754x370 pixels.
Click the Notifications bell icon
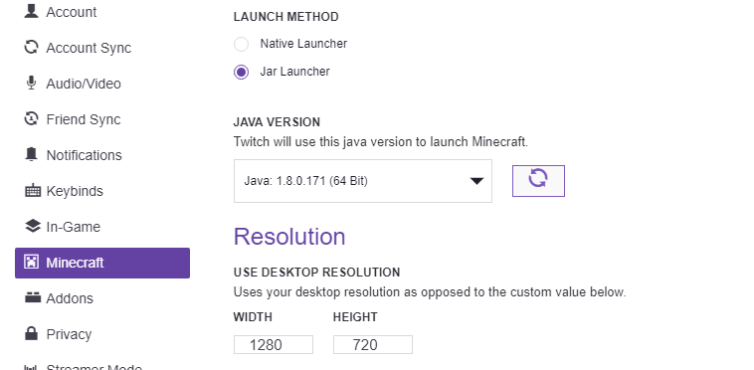coord(31,155)
